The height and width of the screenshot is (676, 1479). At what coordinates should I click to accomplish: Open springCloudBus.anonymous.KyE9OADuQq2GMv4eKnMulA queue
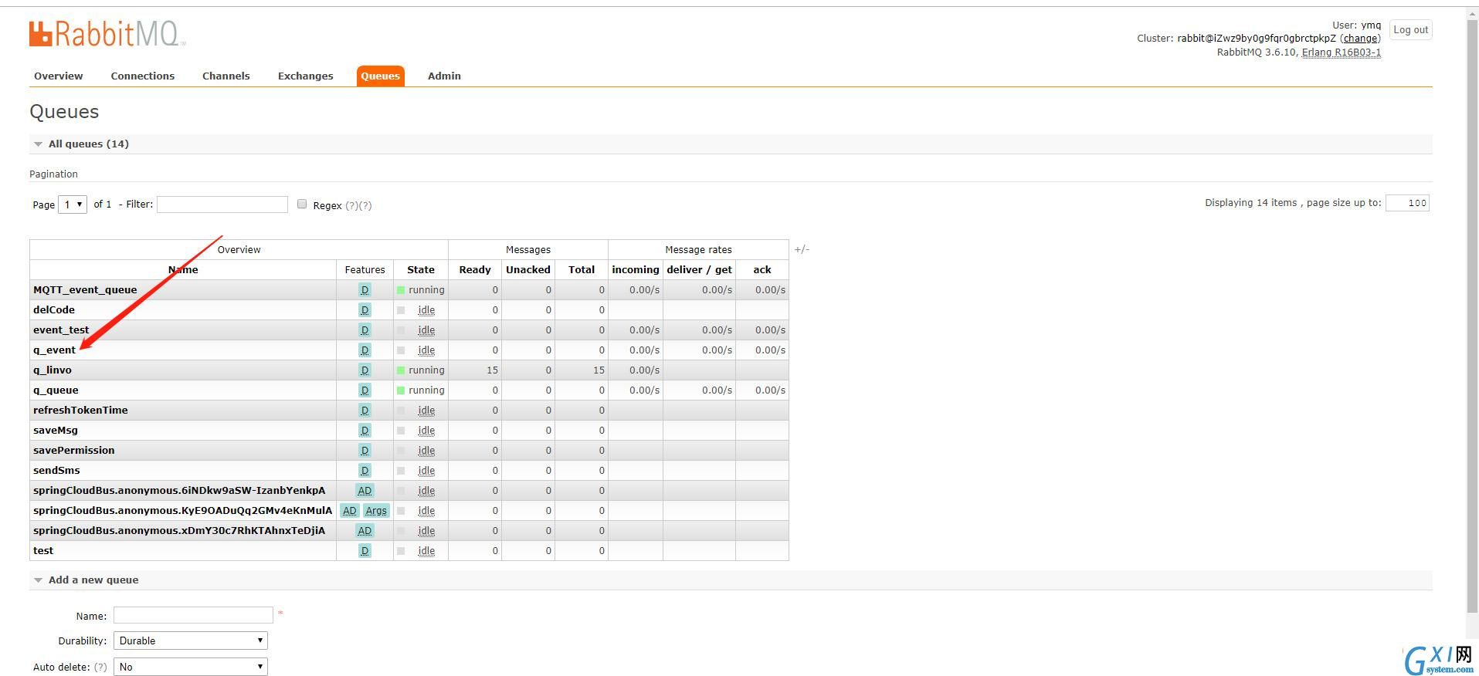pyautogui.click(x=182, y=510)
